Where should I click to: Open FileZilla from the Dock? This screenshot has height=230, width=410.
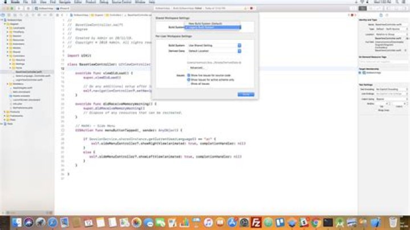256,223
